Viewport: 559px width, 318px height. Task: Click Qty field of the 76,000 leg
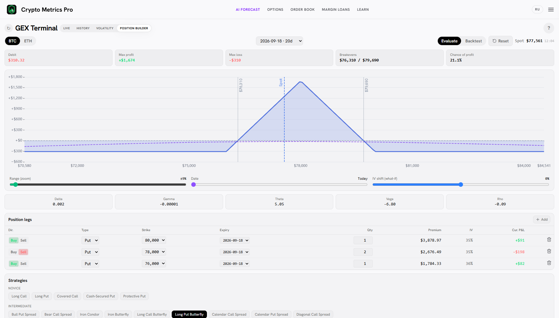[x=363, y=264]
